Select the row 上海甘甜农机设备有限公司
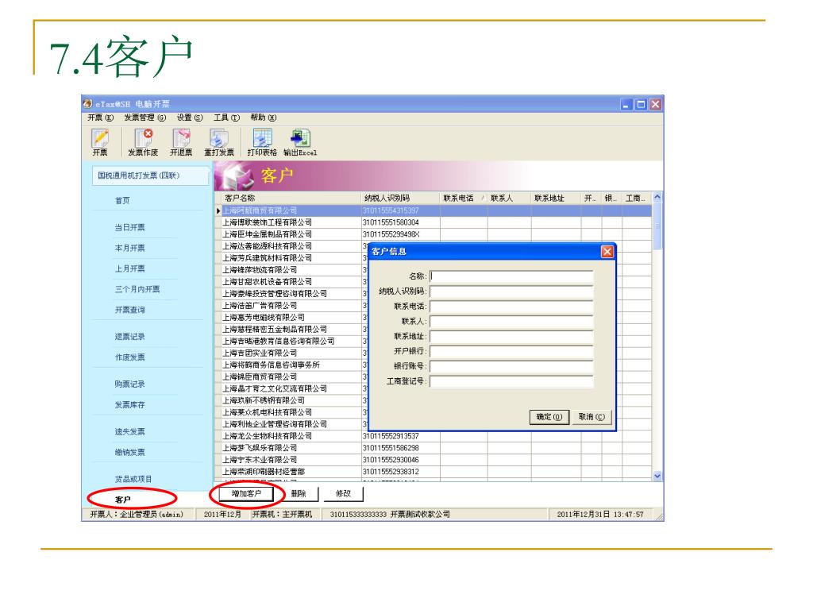Screen dimensions: 813x610 291,282
